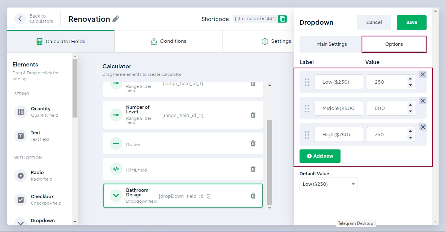445x232 pixels.
Task: Add new dropdown option
Action: (x=320, y=156)
